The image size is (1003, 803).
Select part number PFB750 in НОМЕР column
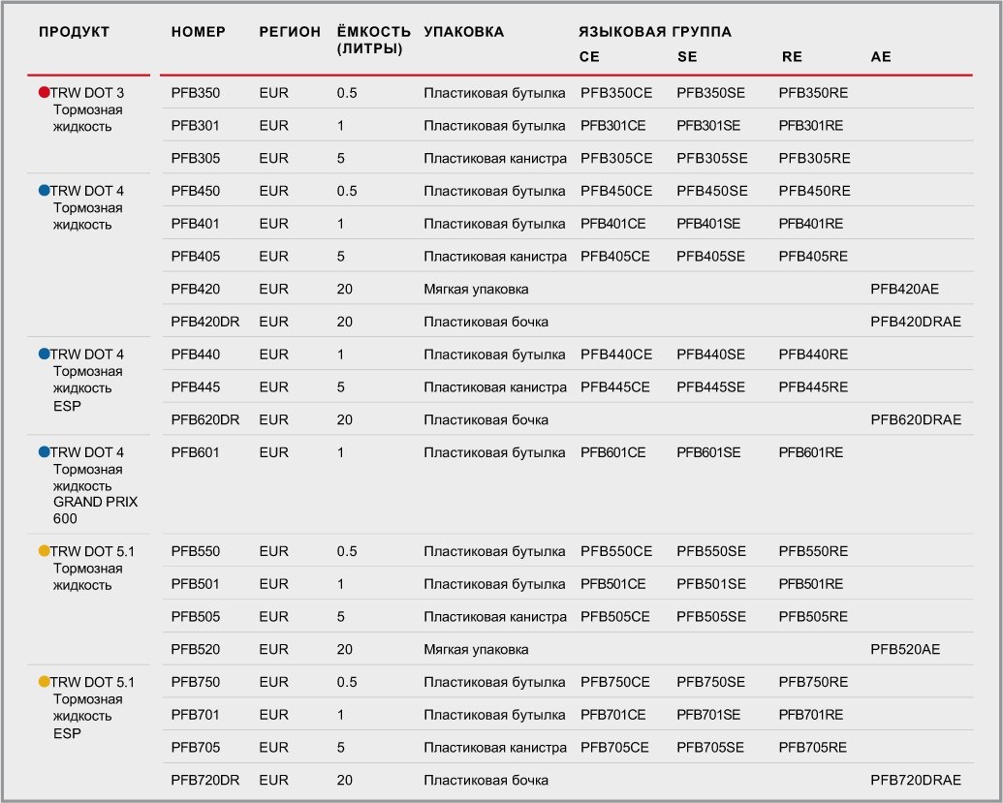point(195,682)
